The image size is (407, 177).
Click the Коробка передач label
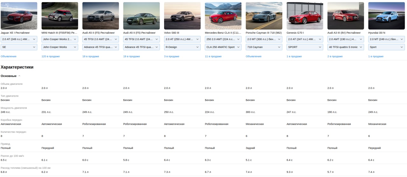coord(11,120)
